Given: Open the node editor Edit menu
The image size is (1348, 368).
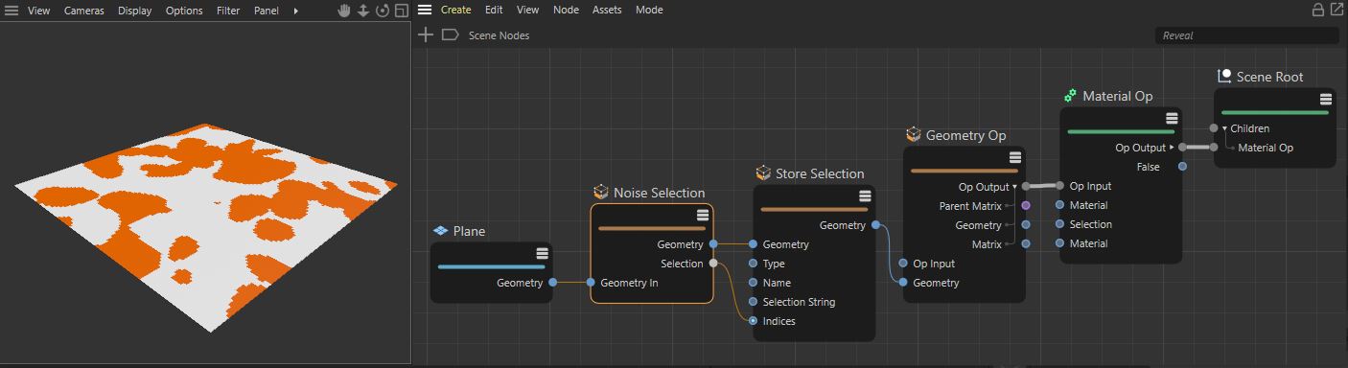Looking at the screenshot, I should (494, 10).
